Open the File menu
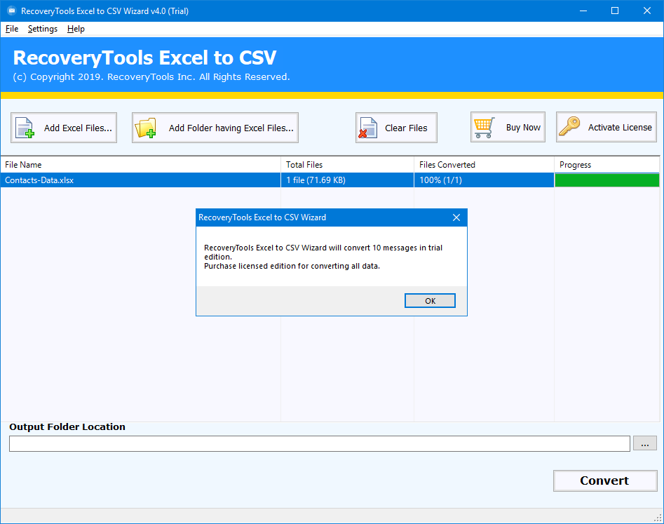Viewport: 664px width, 524px height. [12, 29]
